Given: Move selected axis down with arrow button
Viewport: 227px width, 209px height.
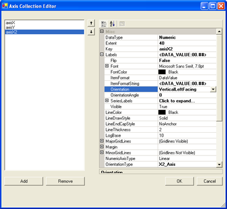Looking at the screenshot, I should (x=91, y=32).
